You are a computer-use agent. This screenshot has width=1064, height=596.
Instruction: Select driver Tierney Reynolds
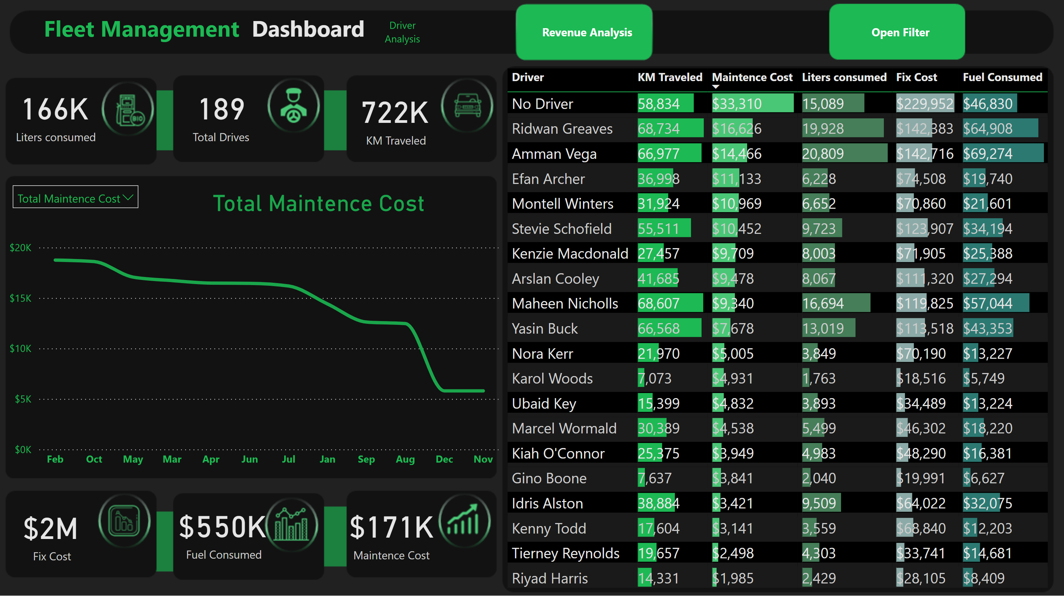[565, 554]
